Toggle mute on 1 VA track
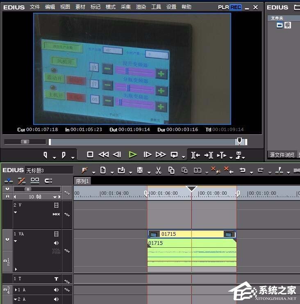The height and width of the screenshot is (304, 300). pos(56,243)
